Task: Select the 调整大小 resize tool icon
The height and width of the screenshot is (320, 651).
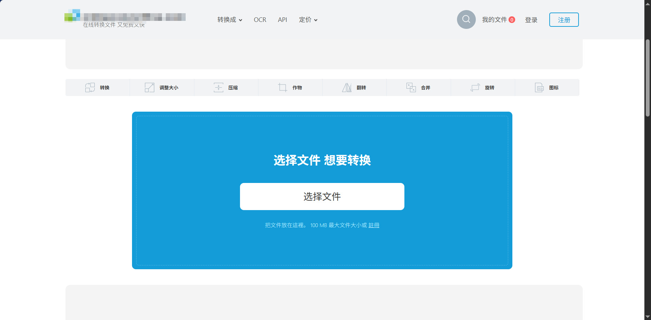Action: [149, 87]
